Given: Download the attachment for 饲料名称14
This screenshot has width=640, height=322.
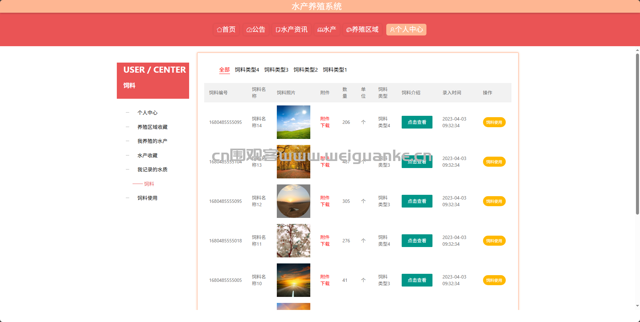Looking at the screenshot, I should pos(325,122).
